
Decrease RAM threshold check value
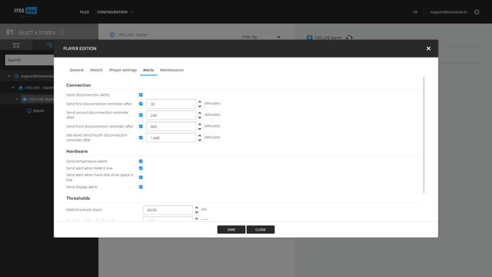(x=197, y=213)
